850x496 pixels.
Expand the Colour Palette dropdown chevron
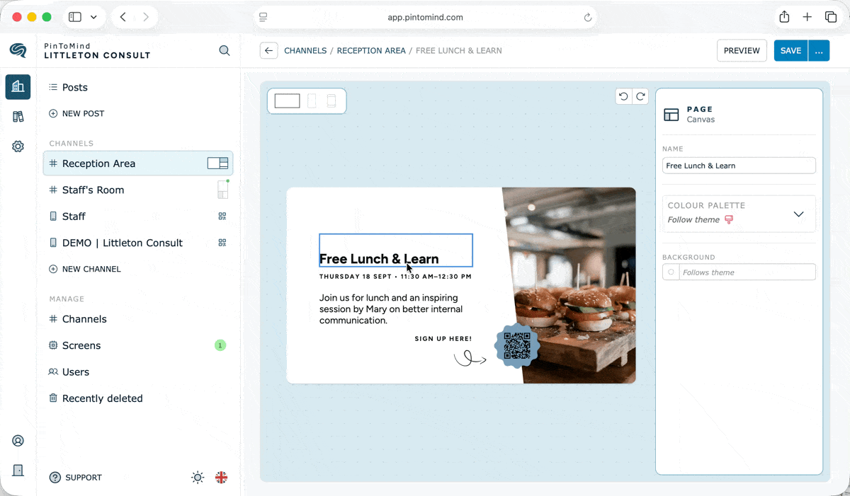(x=798, y=214)
